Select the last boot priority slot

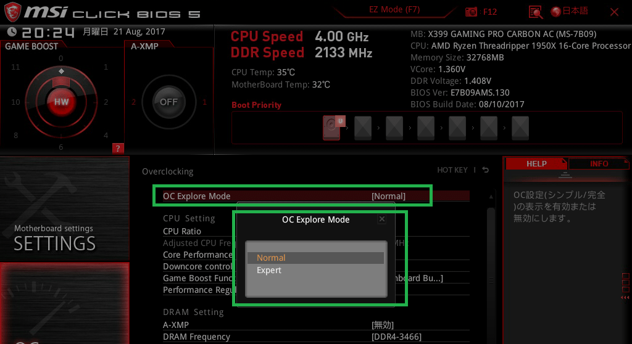tap(520, 128)
